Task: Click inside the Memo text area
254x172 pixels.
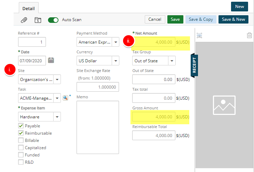Action: click(98, 127)
